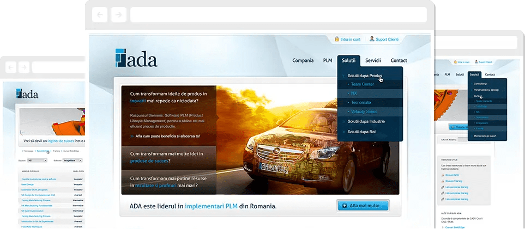Screen dimensions: 525x229
Task: Select the rezultate si profituri slide panel
Action: coord(169,182)
